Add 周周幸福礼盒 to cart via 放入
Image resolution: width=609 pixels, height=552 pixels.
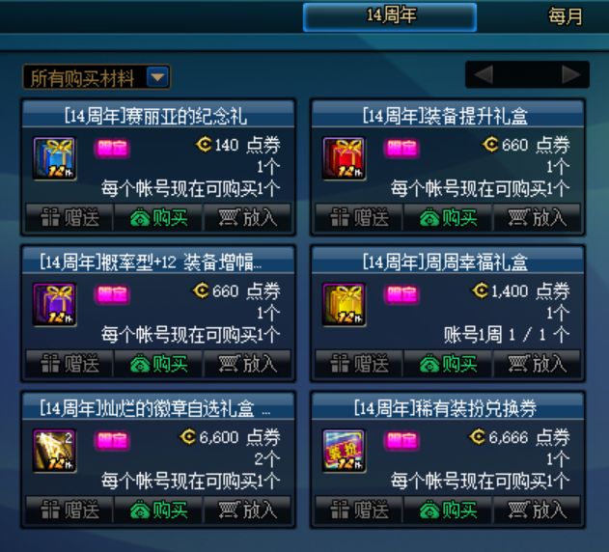click(x=537, y=364)
